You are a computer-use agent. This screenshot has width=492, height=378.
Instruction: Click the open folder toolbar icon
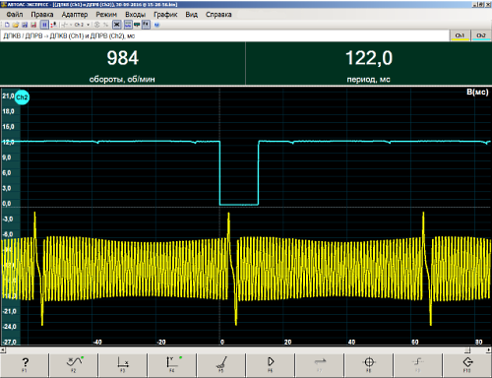coord(16,25)
